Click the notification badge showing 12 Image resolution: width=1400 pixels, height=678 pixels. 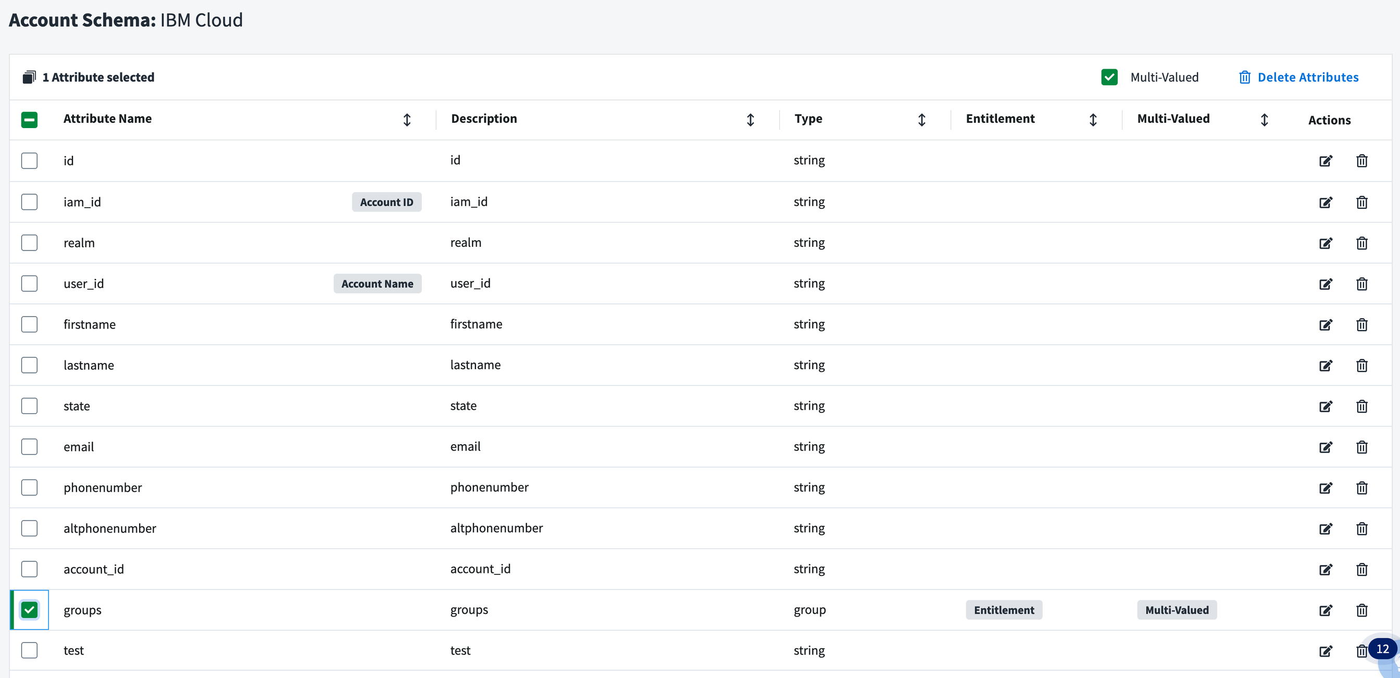[x=1382, y=649]
